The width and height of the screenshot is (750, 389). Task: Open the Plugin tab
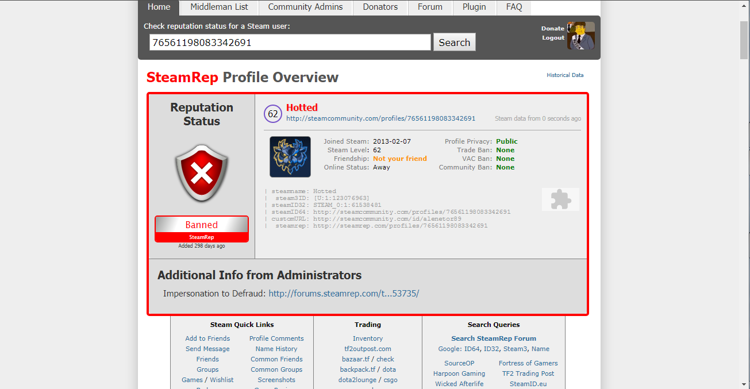click(474, 7)
